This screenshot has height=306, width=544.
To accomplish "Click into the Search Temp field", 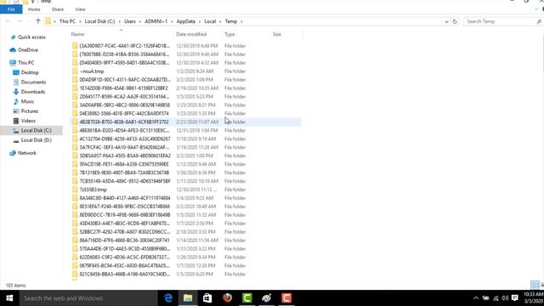I will [x=502, y=21].
